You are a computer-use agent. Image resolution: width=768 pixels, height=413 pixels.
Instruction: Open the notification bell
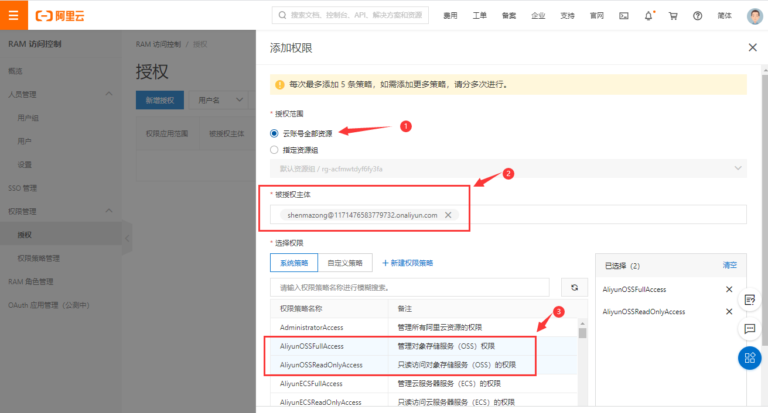pyautogui.click(x=648, y=16)
